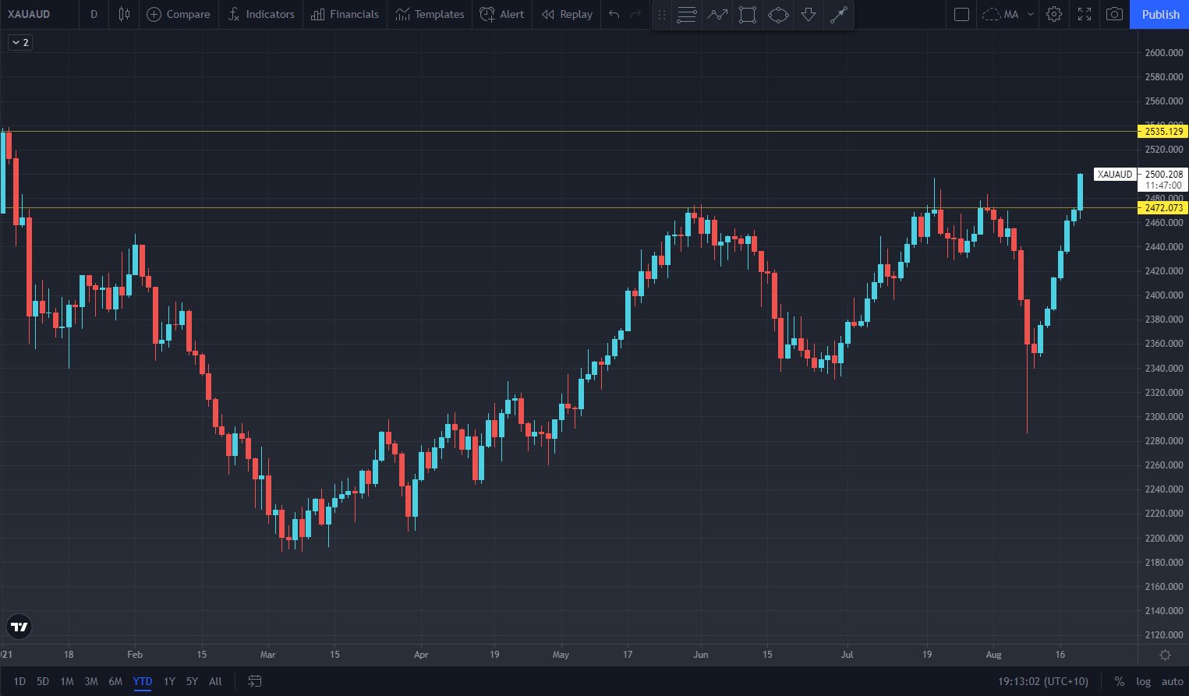This screenshot has height=696, width=1189.
Task: Grab the floating drawing toolbar handle
Action: pyautogui.click(x=662, y=15)
